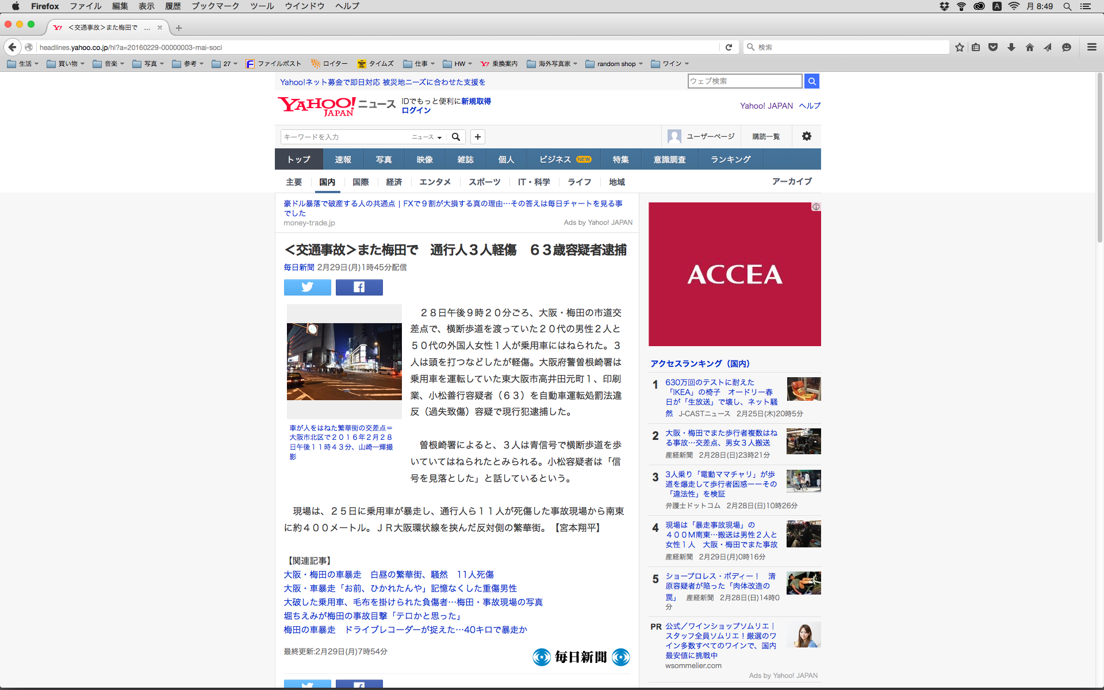This screenshot has width=1104, height=690.
Task: Click the plus icon beside keyword search
Action: point(477,137)
